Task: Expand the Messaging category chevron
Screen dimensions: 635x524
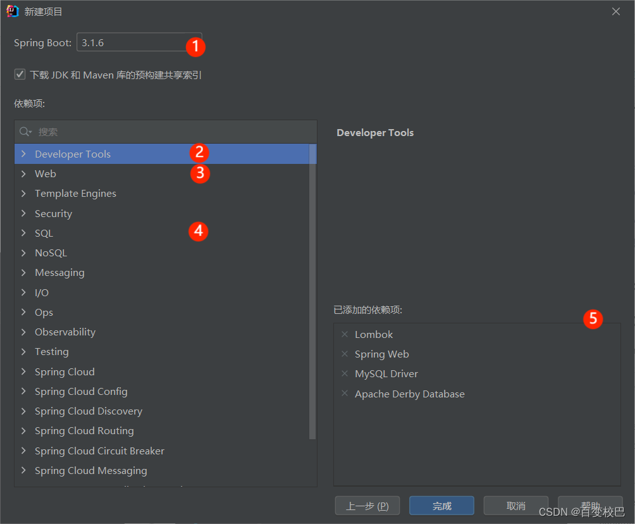Action: (23, 273)
